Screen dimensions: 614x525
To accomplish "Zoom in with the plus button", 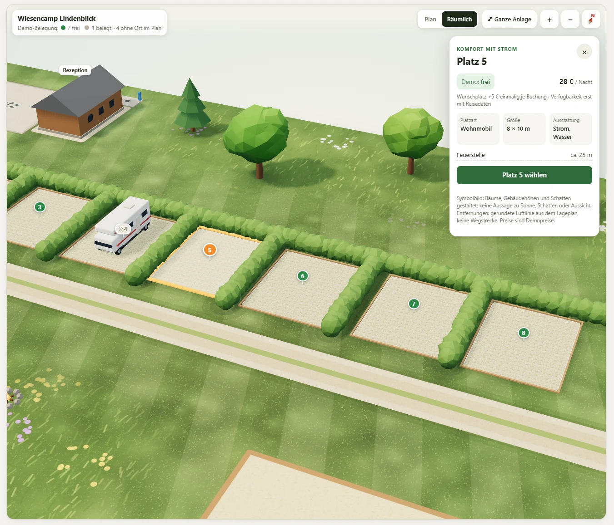I will pyautogui.click(x=549, y=20).
